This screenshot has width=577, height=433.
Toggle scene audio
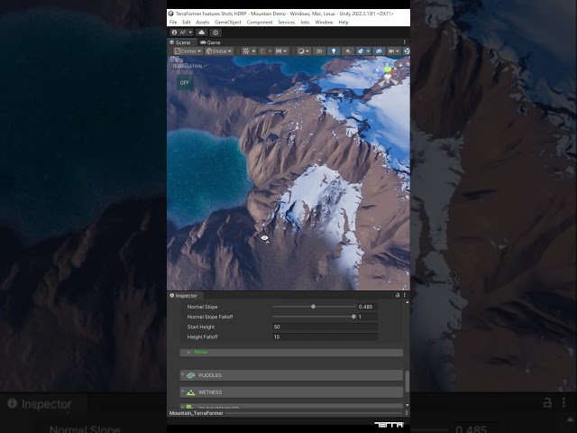pyautogui.click(x=348, y=51)
